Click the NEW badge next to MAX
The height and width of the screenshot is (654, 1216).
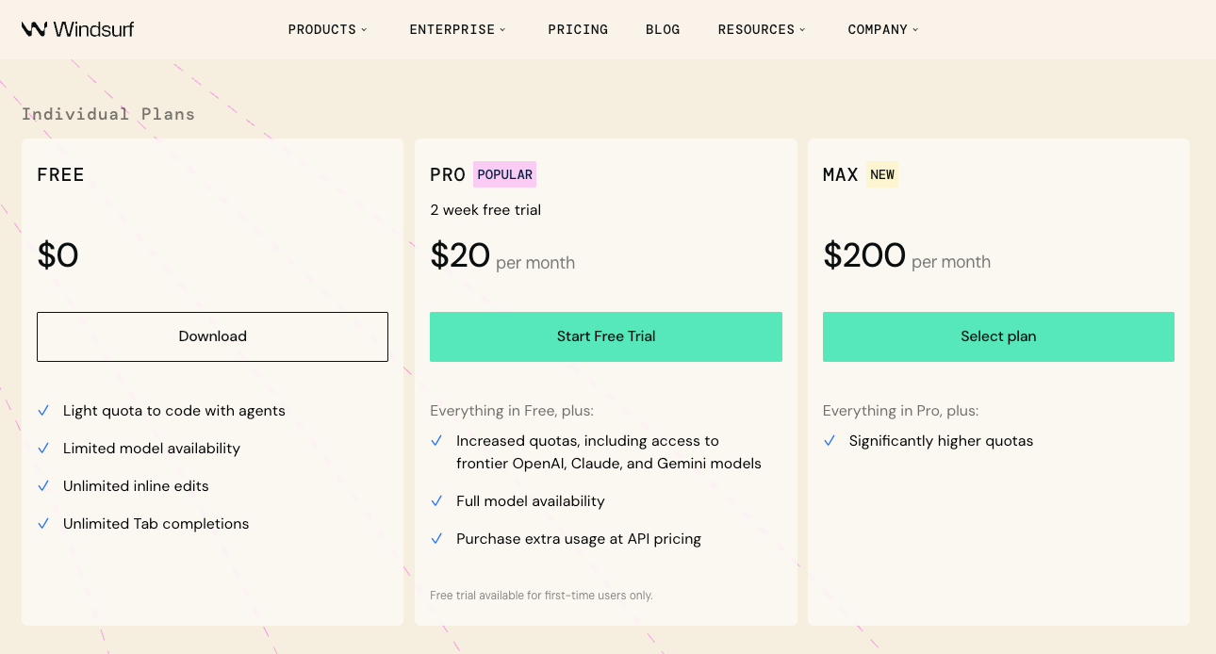point(882,174)
